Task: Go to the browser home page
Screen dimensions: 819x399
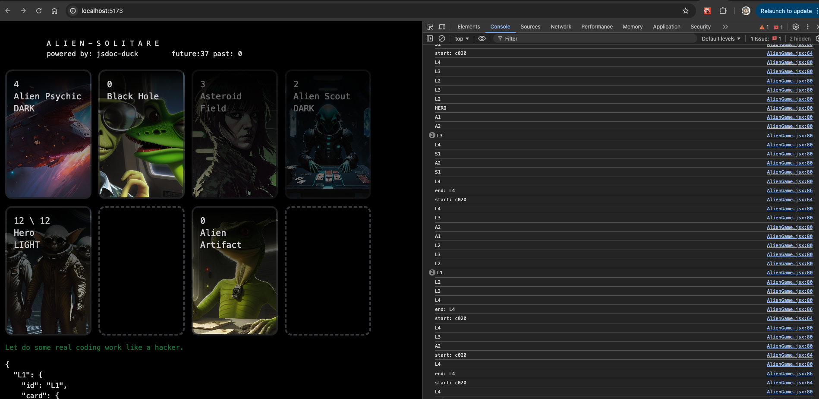Action: [x=54, y=11]
